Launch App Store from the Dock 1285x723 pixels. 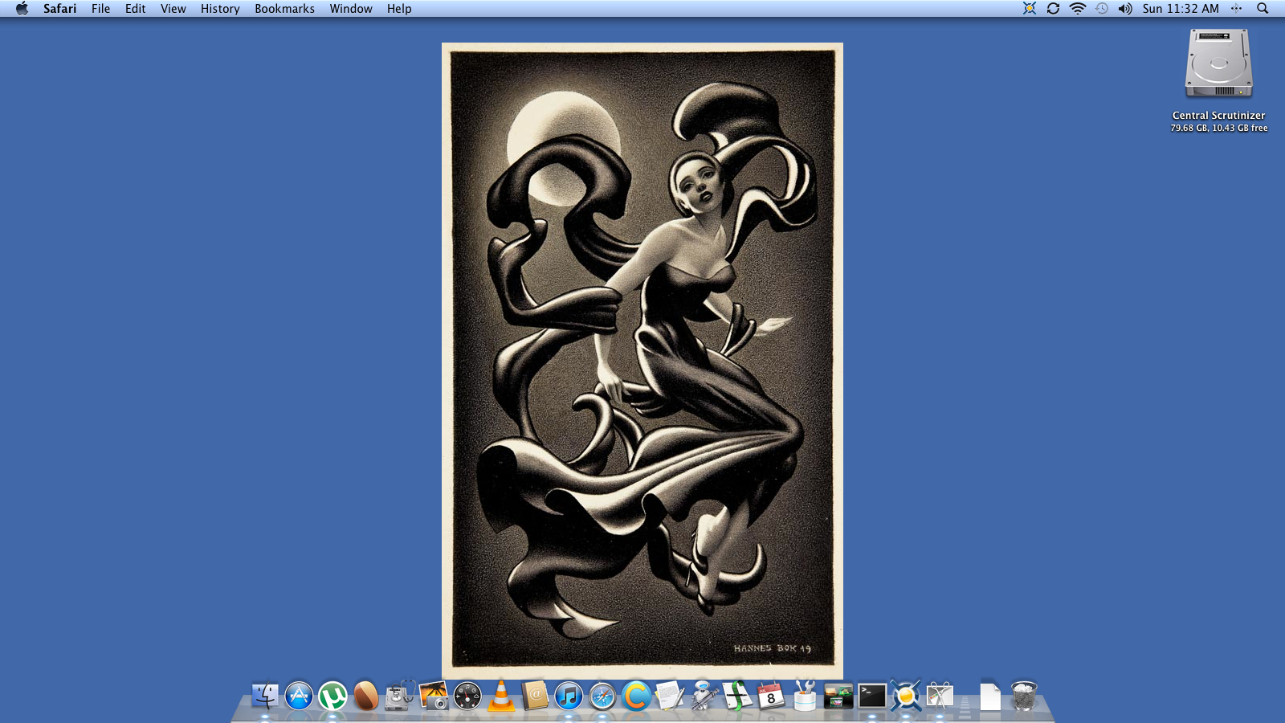299,696
